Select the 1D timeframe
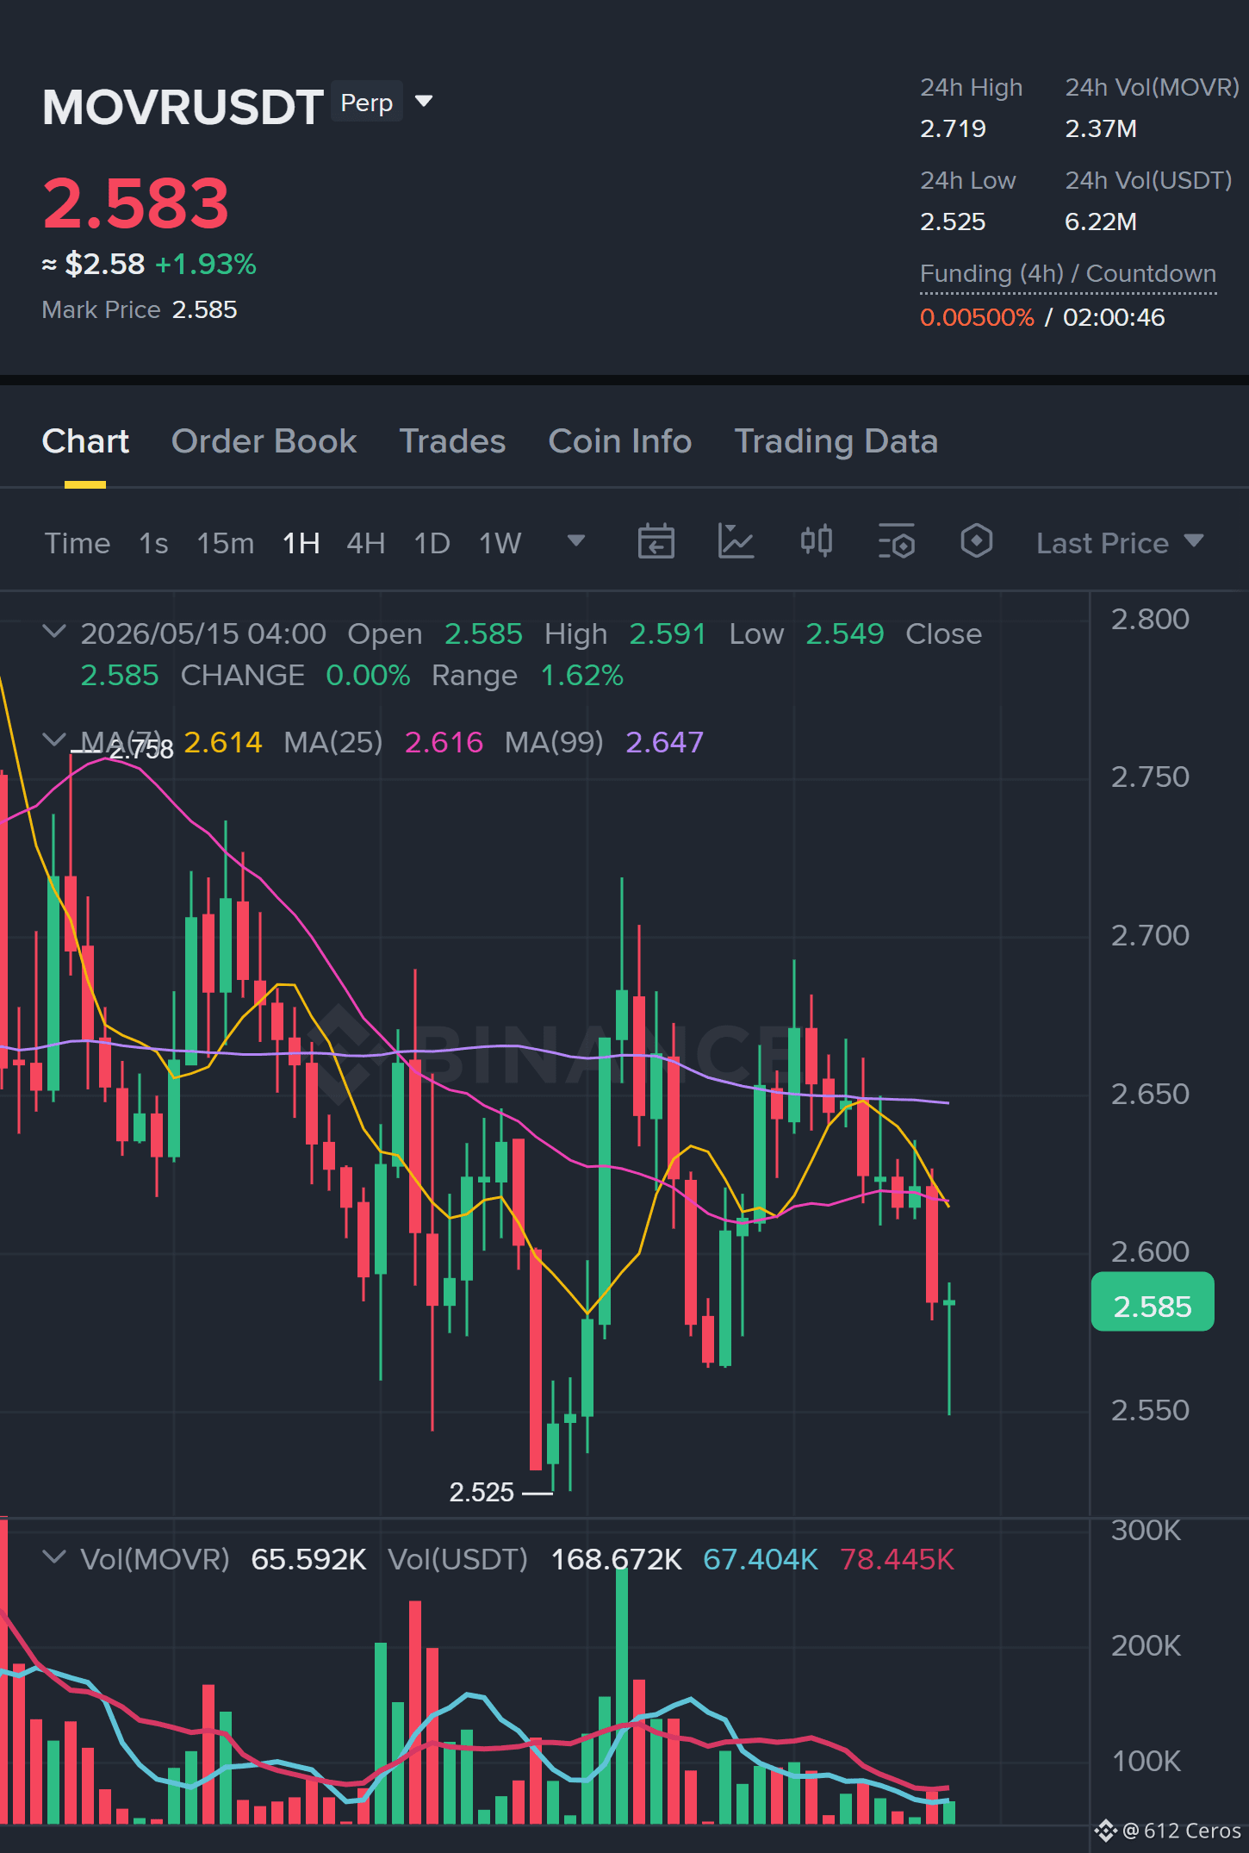This screenshot has height=1853, width=1249. 432,543
